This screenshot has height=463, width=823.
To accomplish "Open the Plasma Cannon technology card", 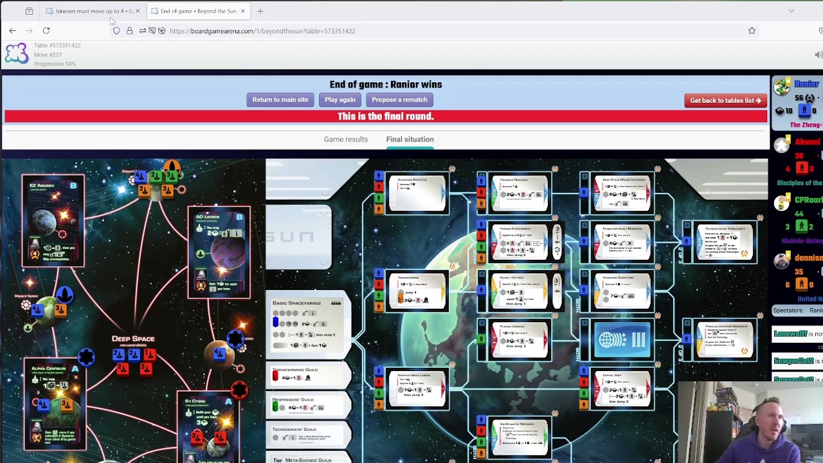I will (518, 340).
